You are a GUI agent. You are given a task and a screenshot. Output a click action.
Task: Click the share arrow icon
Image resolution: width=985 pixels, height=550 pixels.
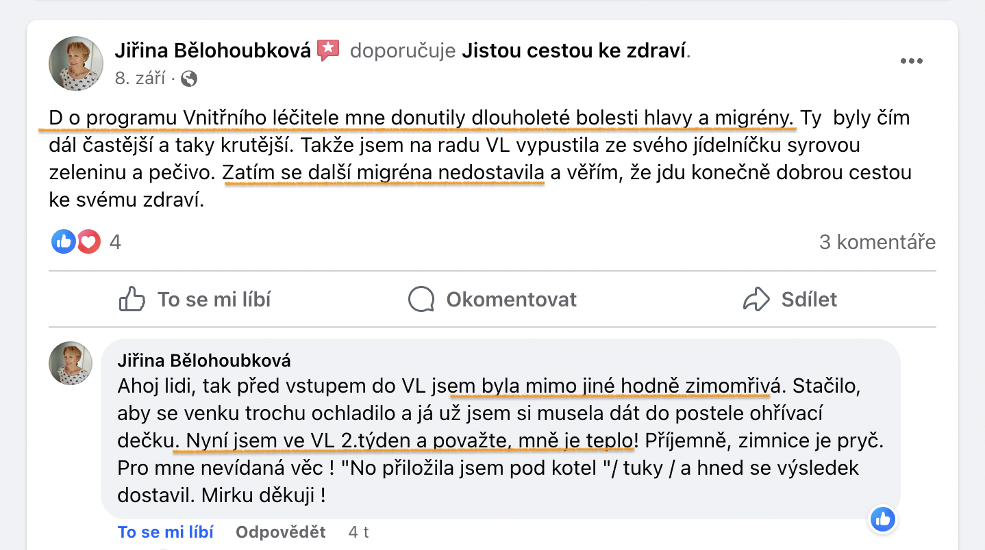click(x=756, y=299)
